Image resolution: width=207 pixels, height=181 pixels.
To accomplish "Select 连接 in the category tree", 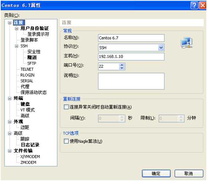I will click(x=19, y=23).
